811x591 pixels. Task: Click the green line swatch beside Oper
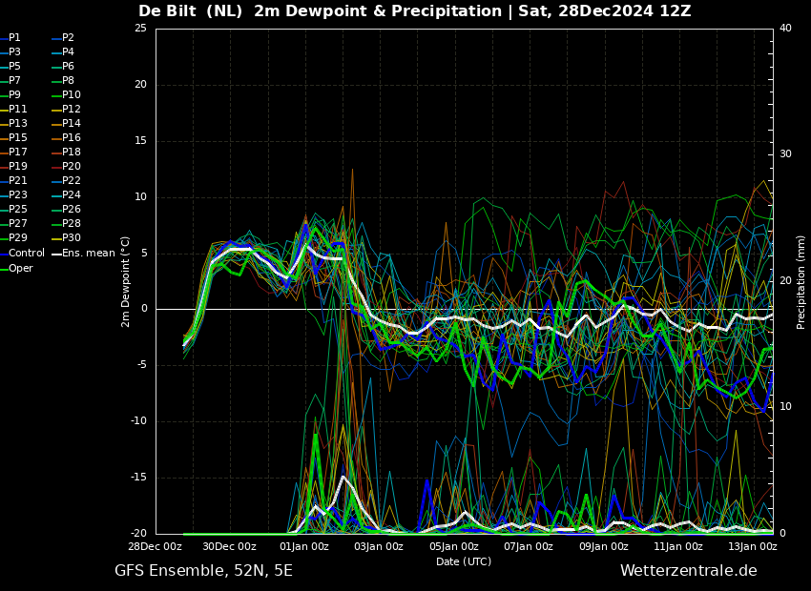[x=4, y=269]
